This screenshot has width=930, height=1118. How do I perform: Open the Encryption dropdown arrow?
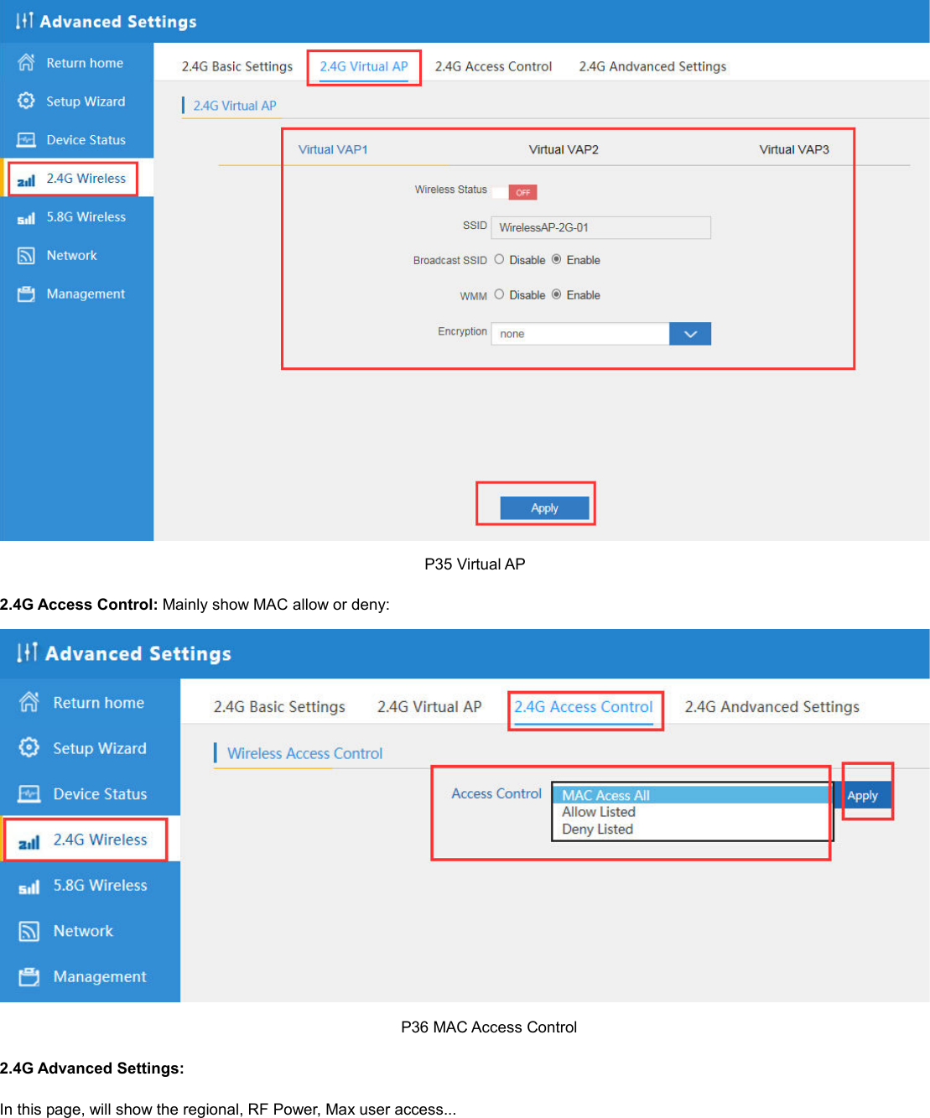tap(690, 334)
